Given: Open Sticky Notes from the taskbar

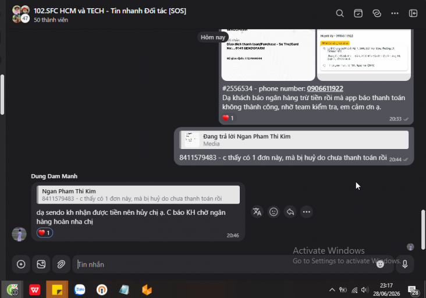Looking at the screenshot, I should click(x=57, y=290).
